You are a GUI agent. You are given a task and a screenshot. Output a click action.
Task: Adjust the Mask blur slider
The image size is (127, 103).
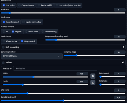(63, 13)
